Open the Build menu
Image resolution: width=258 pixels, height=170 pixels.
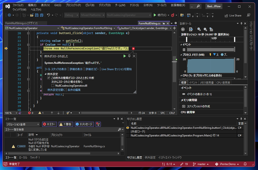(90, 5)
